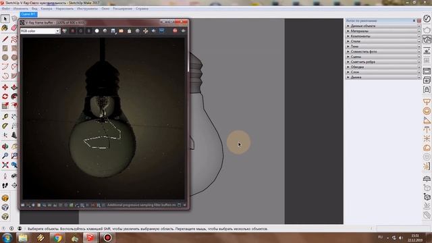Open V-Ray Asset Editor icon
The width and height of the screenshot is (432, 243).
point(427,19)
